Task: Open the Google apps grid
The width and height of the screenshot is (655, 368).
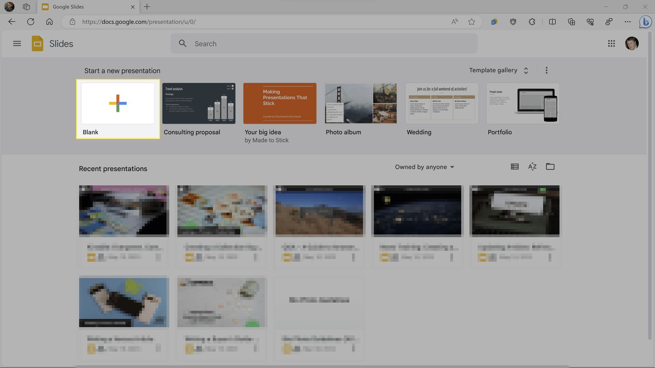Action: (x=611, y=44)
